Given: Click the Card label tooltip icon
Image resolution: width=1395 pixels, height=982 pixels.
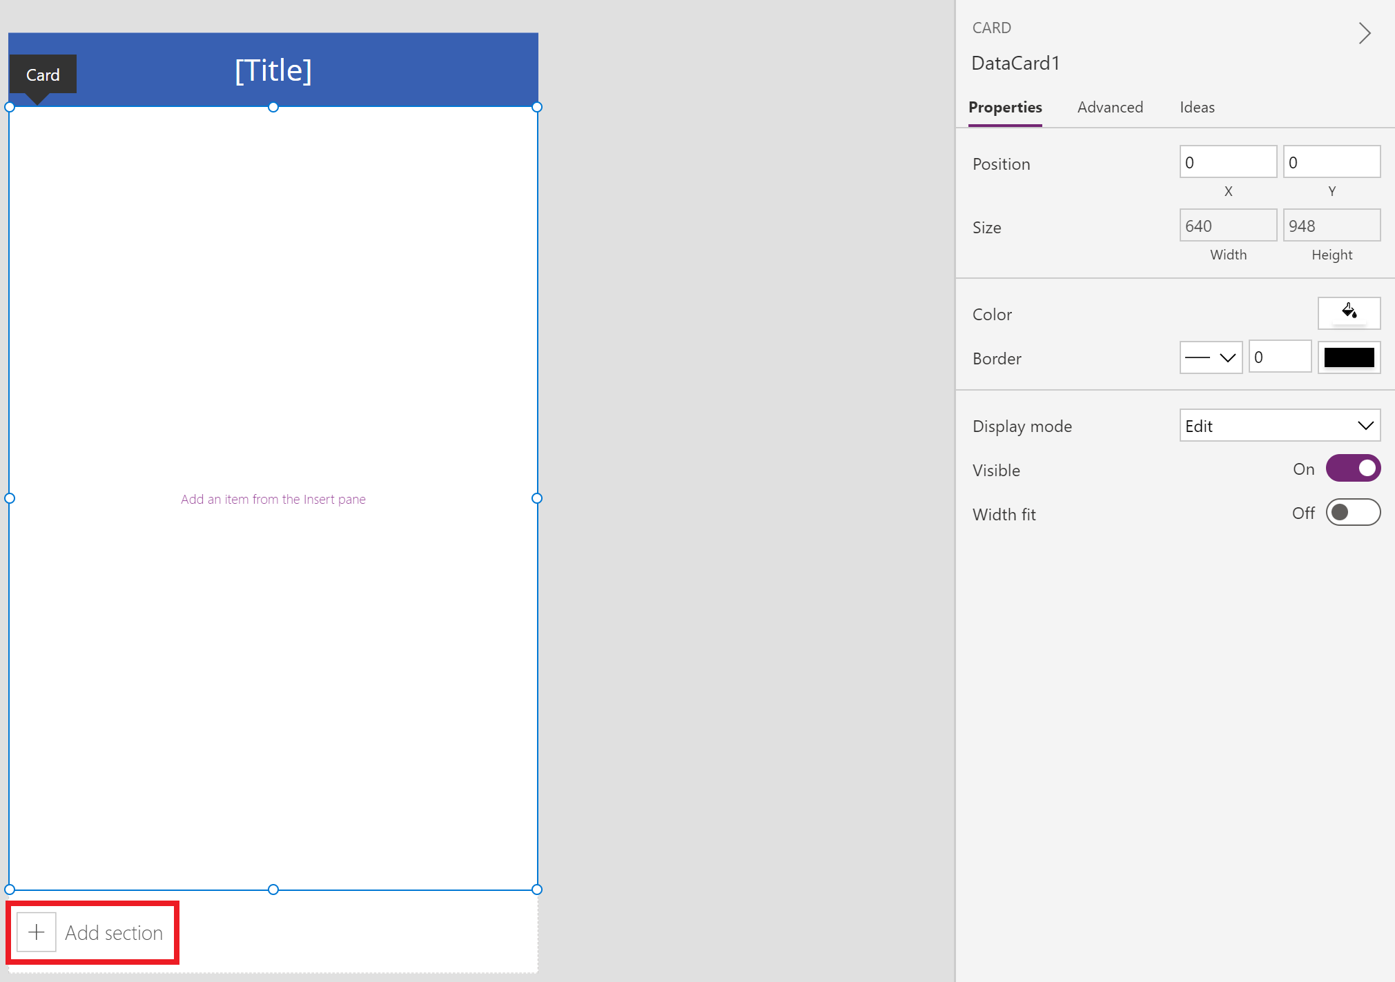Looking at the screenshot, I should point(43,73).
